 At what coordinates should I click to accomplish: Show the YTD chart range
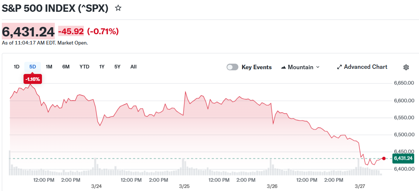[x=84, y=67]
